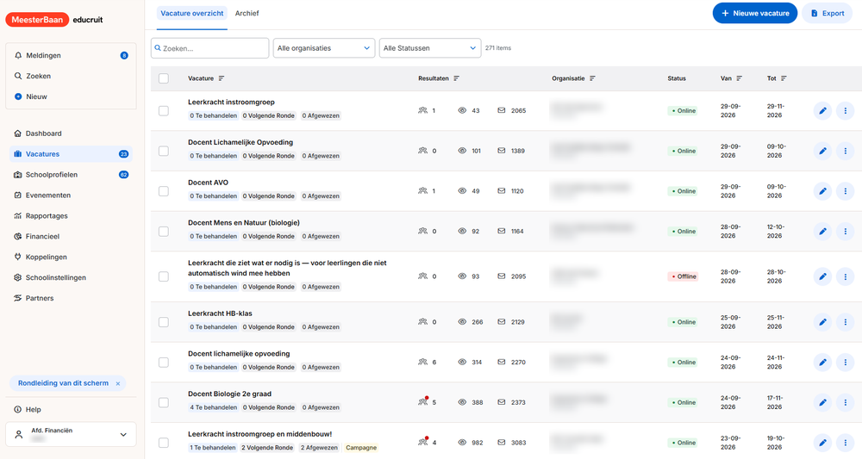Tick the select-all checkbox in table header
Image resolution: width=862 pixels, height=459 pixels.
click(164, 78)
